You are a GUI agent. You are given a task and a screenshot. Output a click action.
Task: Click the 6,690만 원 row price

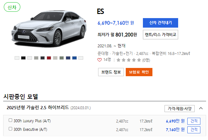pos(175,121)
